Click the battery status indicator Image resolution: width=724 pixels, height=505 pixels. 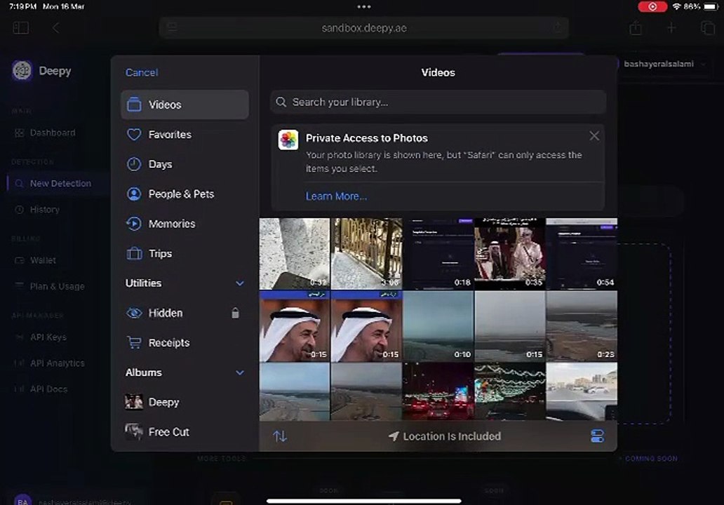pos(711,6)
